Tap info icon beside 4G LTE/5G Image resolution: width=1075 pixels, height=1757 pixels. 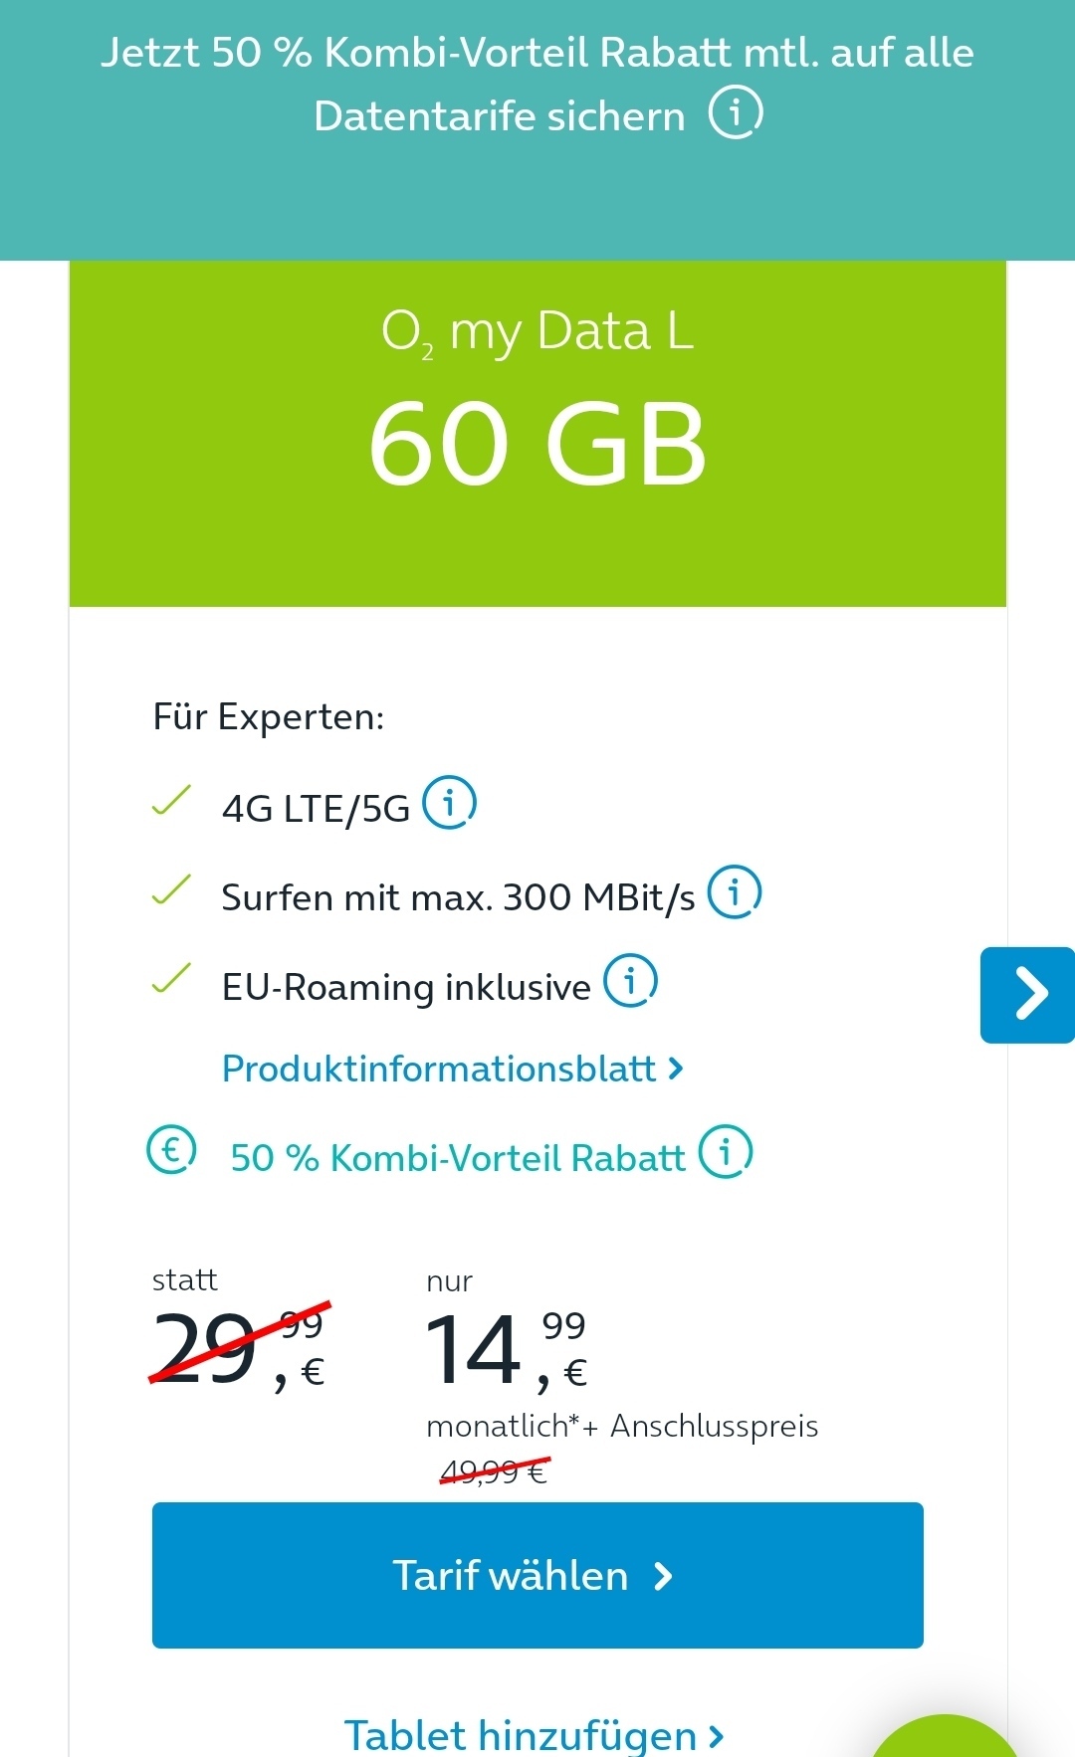click(450, 802)
